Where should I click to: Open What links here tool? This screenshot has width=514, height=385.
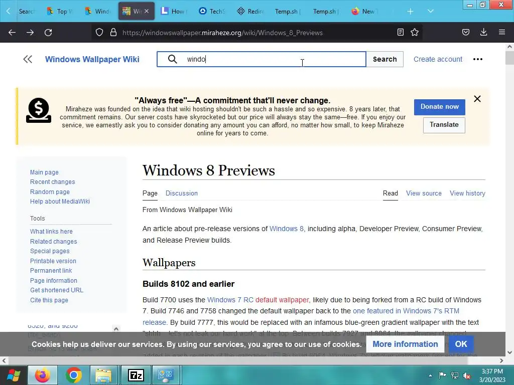click(52, 232)
